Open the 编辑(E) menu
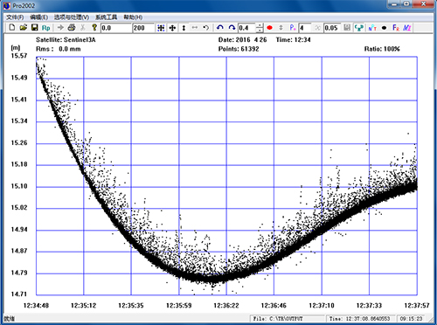The height and width of the screenshot is (325, 437). (x=38, y=17)
